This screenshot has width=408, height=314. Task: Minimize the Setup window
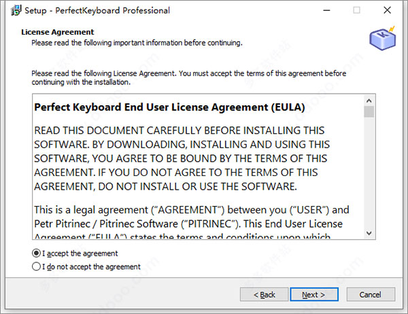pyautogui.click(x=327, y=10)
